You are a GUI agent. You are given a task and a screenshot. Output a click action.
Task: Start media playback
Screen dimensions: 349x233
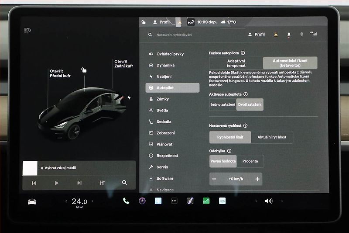(x=57, y=183)
